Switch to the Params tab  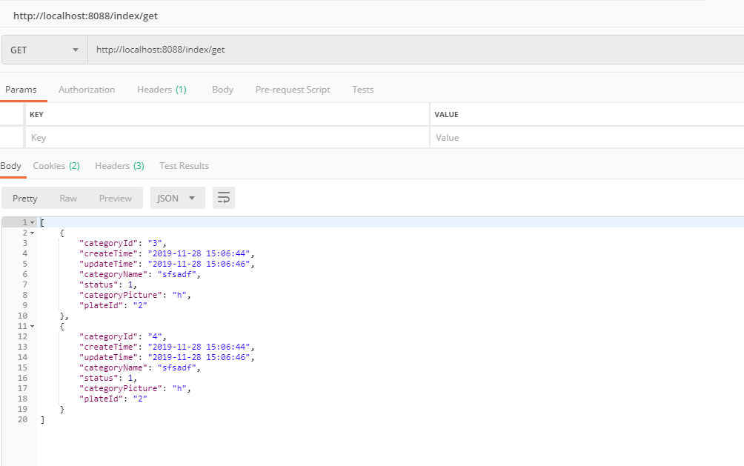click(x=21, y=90)
